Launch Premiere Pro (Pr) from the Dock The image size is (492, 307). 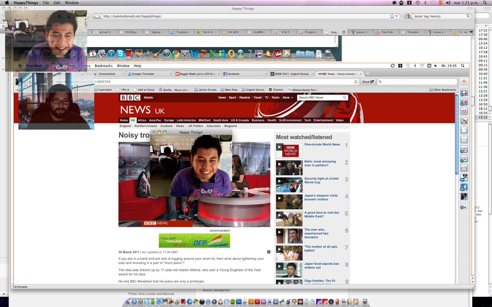[x=263, y=302]
